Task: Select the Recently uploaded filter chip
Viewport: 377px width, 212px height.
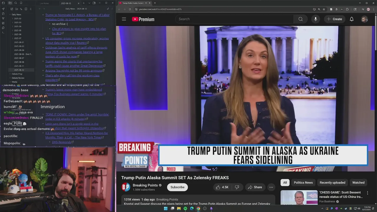Action: (333, 183)
